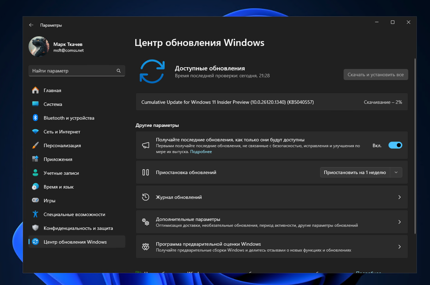Select Bluetooth и устройства
Screen dimensions: 430x285
[77, 118]
